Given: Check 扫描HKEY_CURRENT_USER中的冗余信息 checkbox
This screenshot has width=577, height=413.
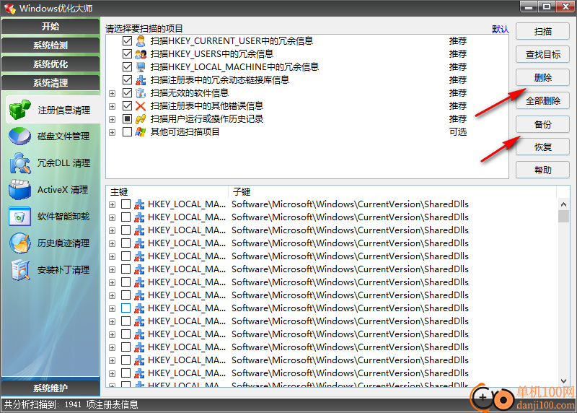Looking at the screenshot, I should pyautogui.click(x=127, y=41).
